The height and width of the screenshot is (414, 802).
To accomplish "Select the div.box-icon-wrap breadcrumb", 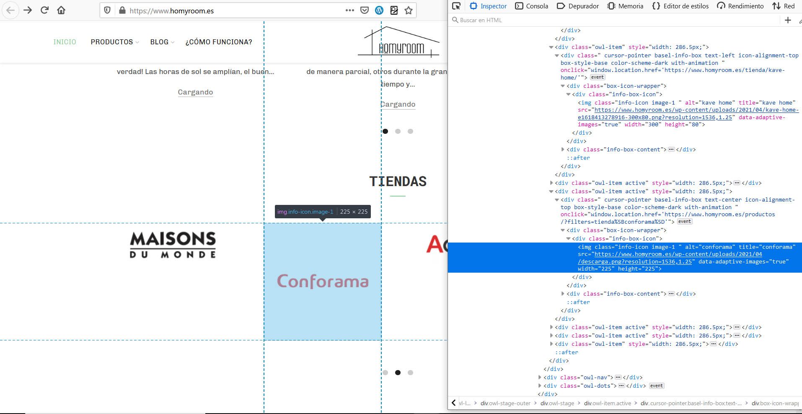I will point(775,403).
